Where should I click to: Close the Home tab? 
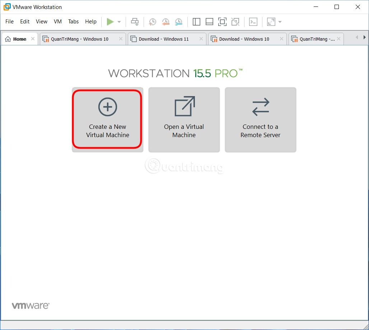pos(33,39)
